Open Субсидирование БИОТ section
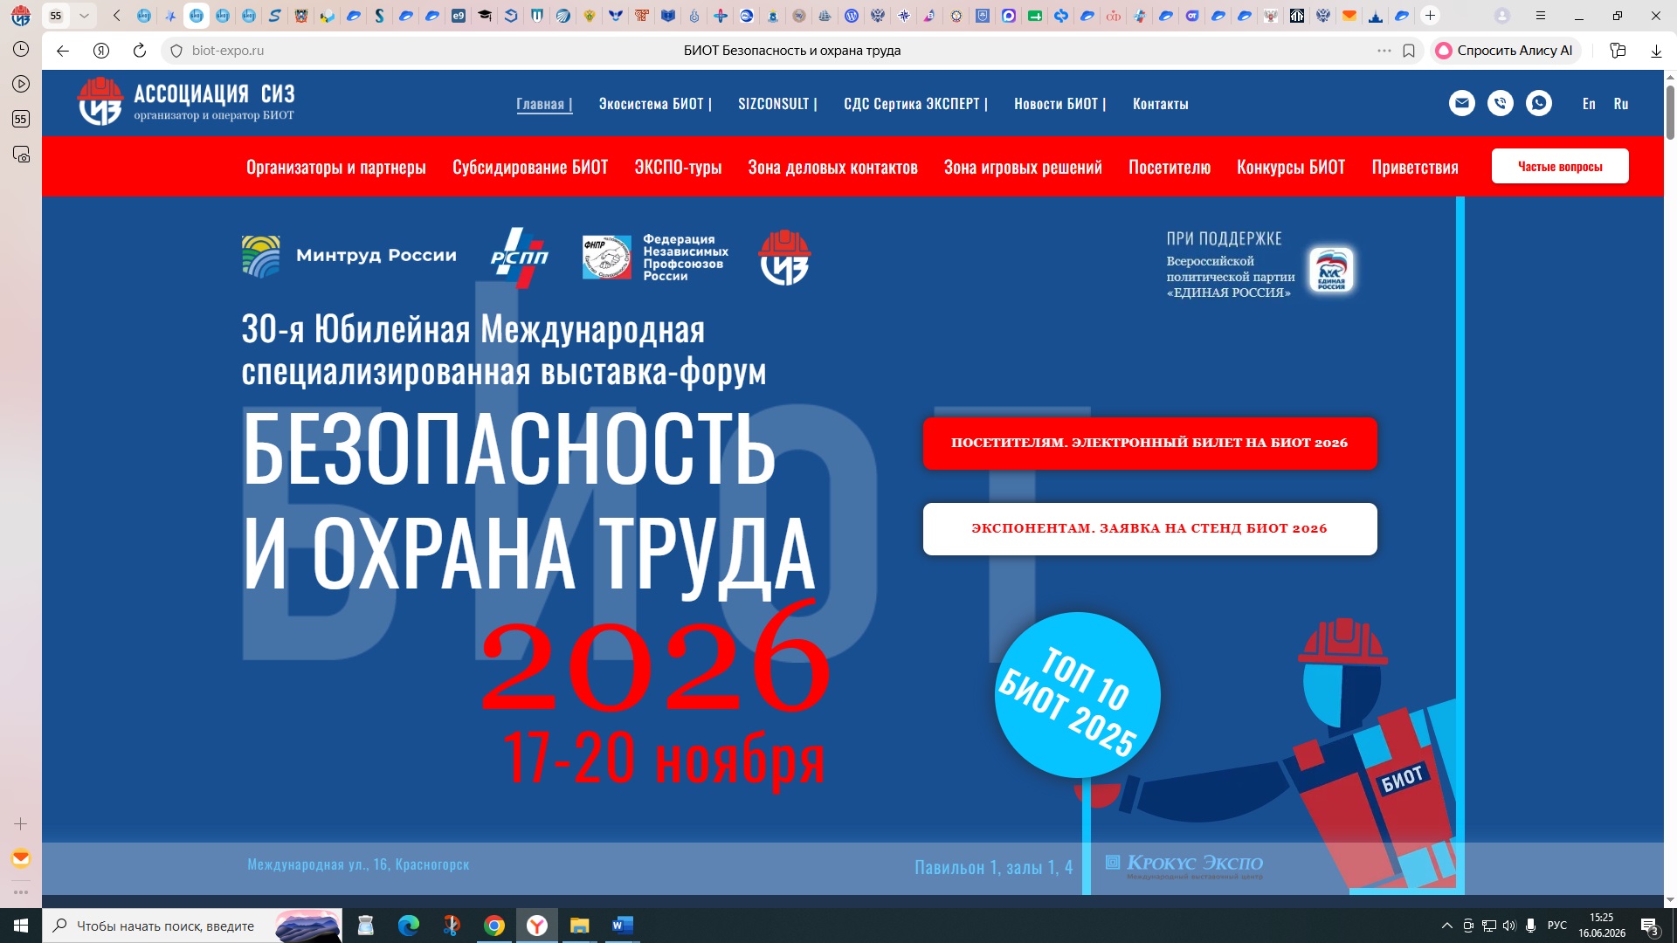1677x943 pixels. (530, 167)
